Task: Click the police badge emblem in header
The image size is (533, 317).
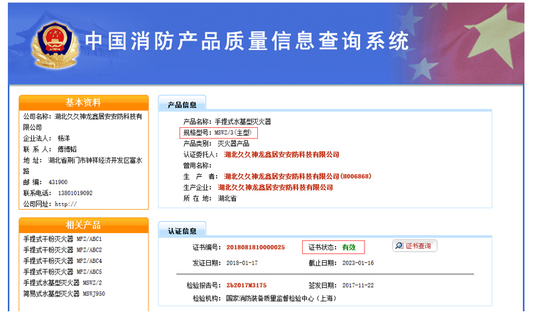Action: coord(55,45)
